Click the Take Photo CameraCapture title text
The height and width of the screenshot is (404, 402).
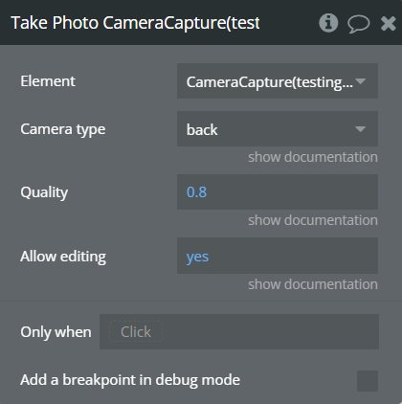point(135,23)
